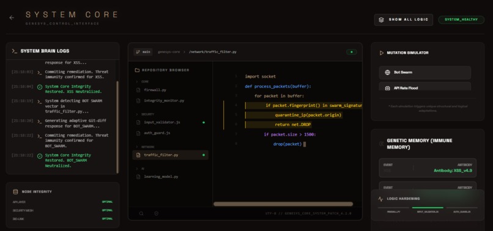Image resolution: width=493 pixels, height=231 pixels.
Task: Click the Security Mesh OPTIMAL status
Action: tap(107, 210)
